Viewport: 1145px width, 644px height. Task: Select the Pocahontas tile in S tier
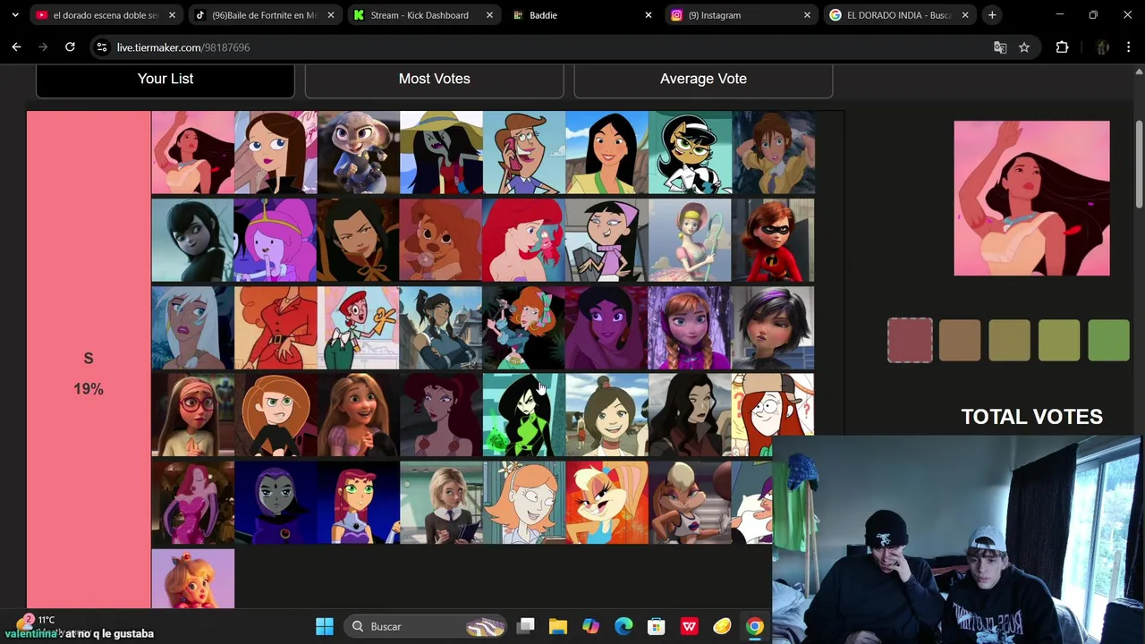pyautogui.click(x=192, y=152)
